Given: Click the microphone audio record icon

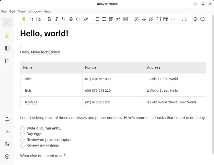Looking at the screenshot, I should 144,19.
